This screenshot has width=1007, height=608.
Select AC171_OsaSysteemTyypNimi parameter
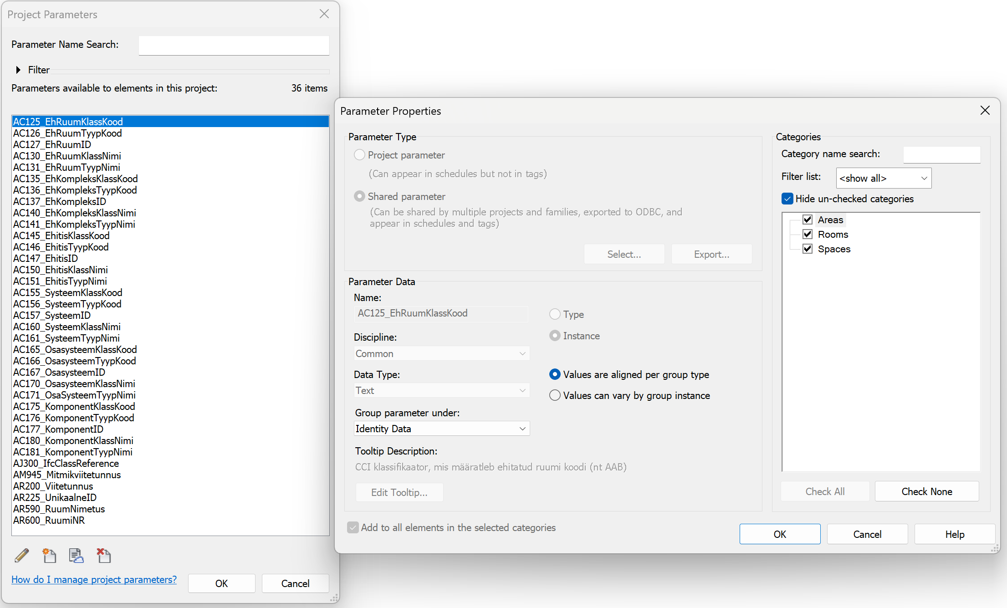point(170,395)
